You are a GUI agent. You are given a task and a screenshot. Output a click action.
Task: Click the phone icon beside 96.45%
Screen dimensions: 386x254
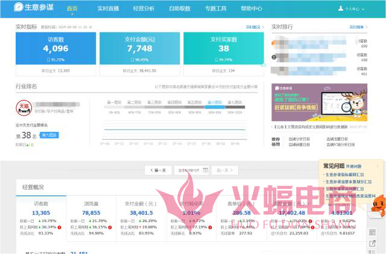[133, 60]
